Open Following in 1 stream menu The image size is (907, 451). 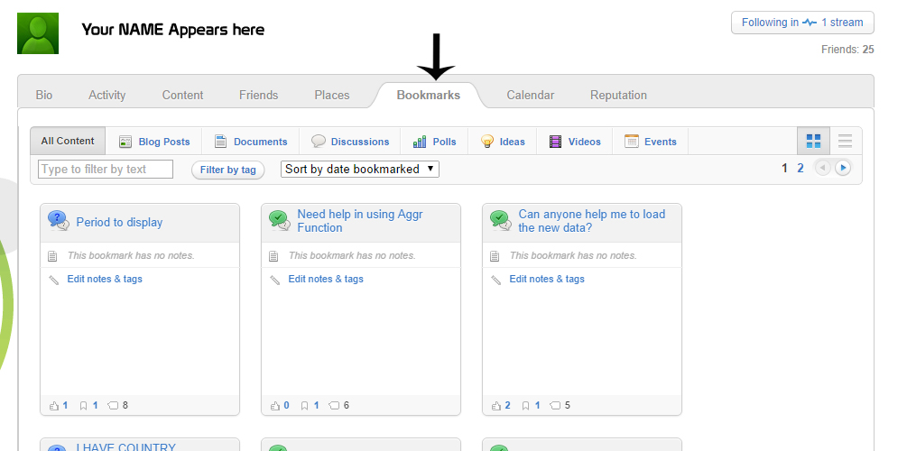tap(801, 23)
